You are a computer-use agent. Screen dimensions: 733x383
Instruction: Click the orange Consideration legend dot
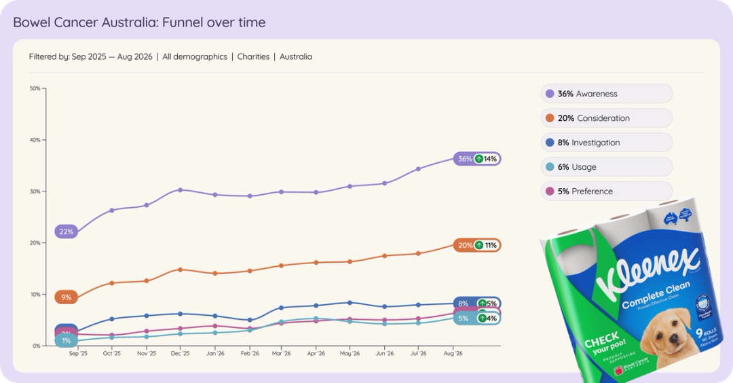(550, 118)
